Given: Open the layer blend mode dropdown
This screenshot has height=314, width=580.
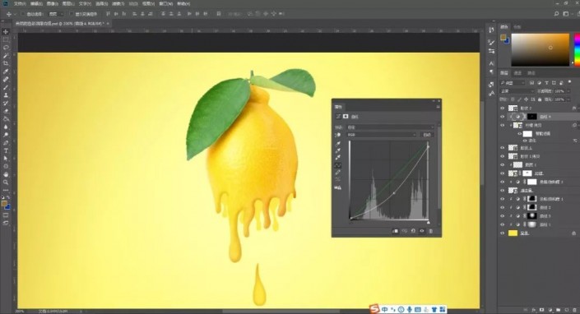Looking at the screenshot, I should [517, 91].
